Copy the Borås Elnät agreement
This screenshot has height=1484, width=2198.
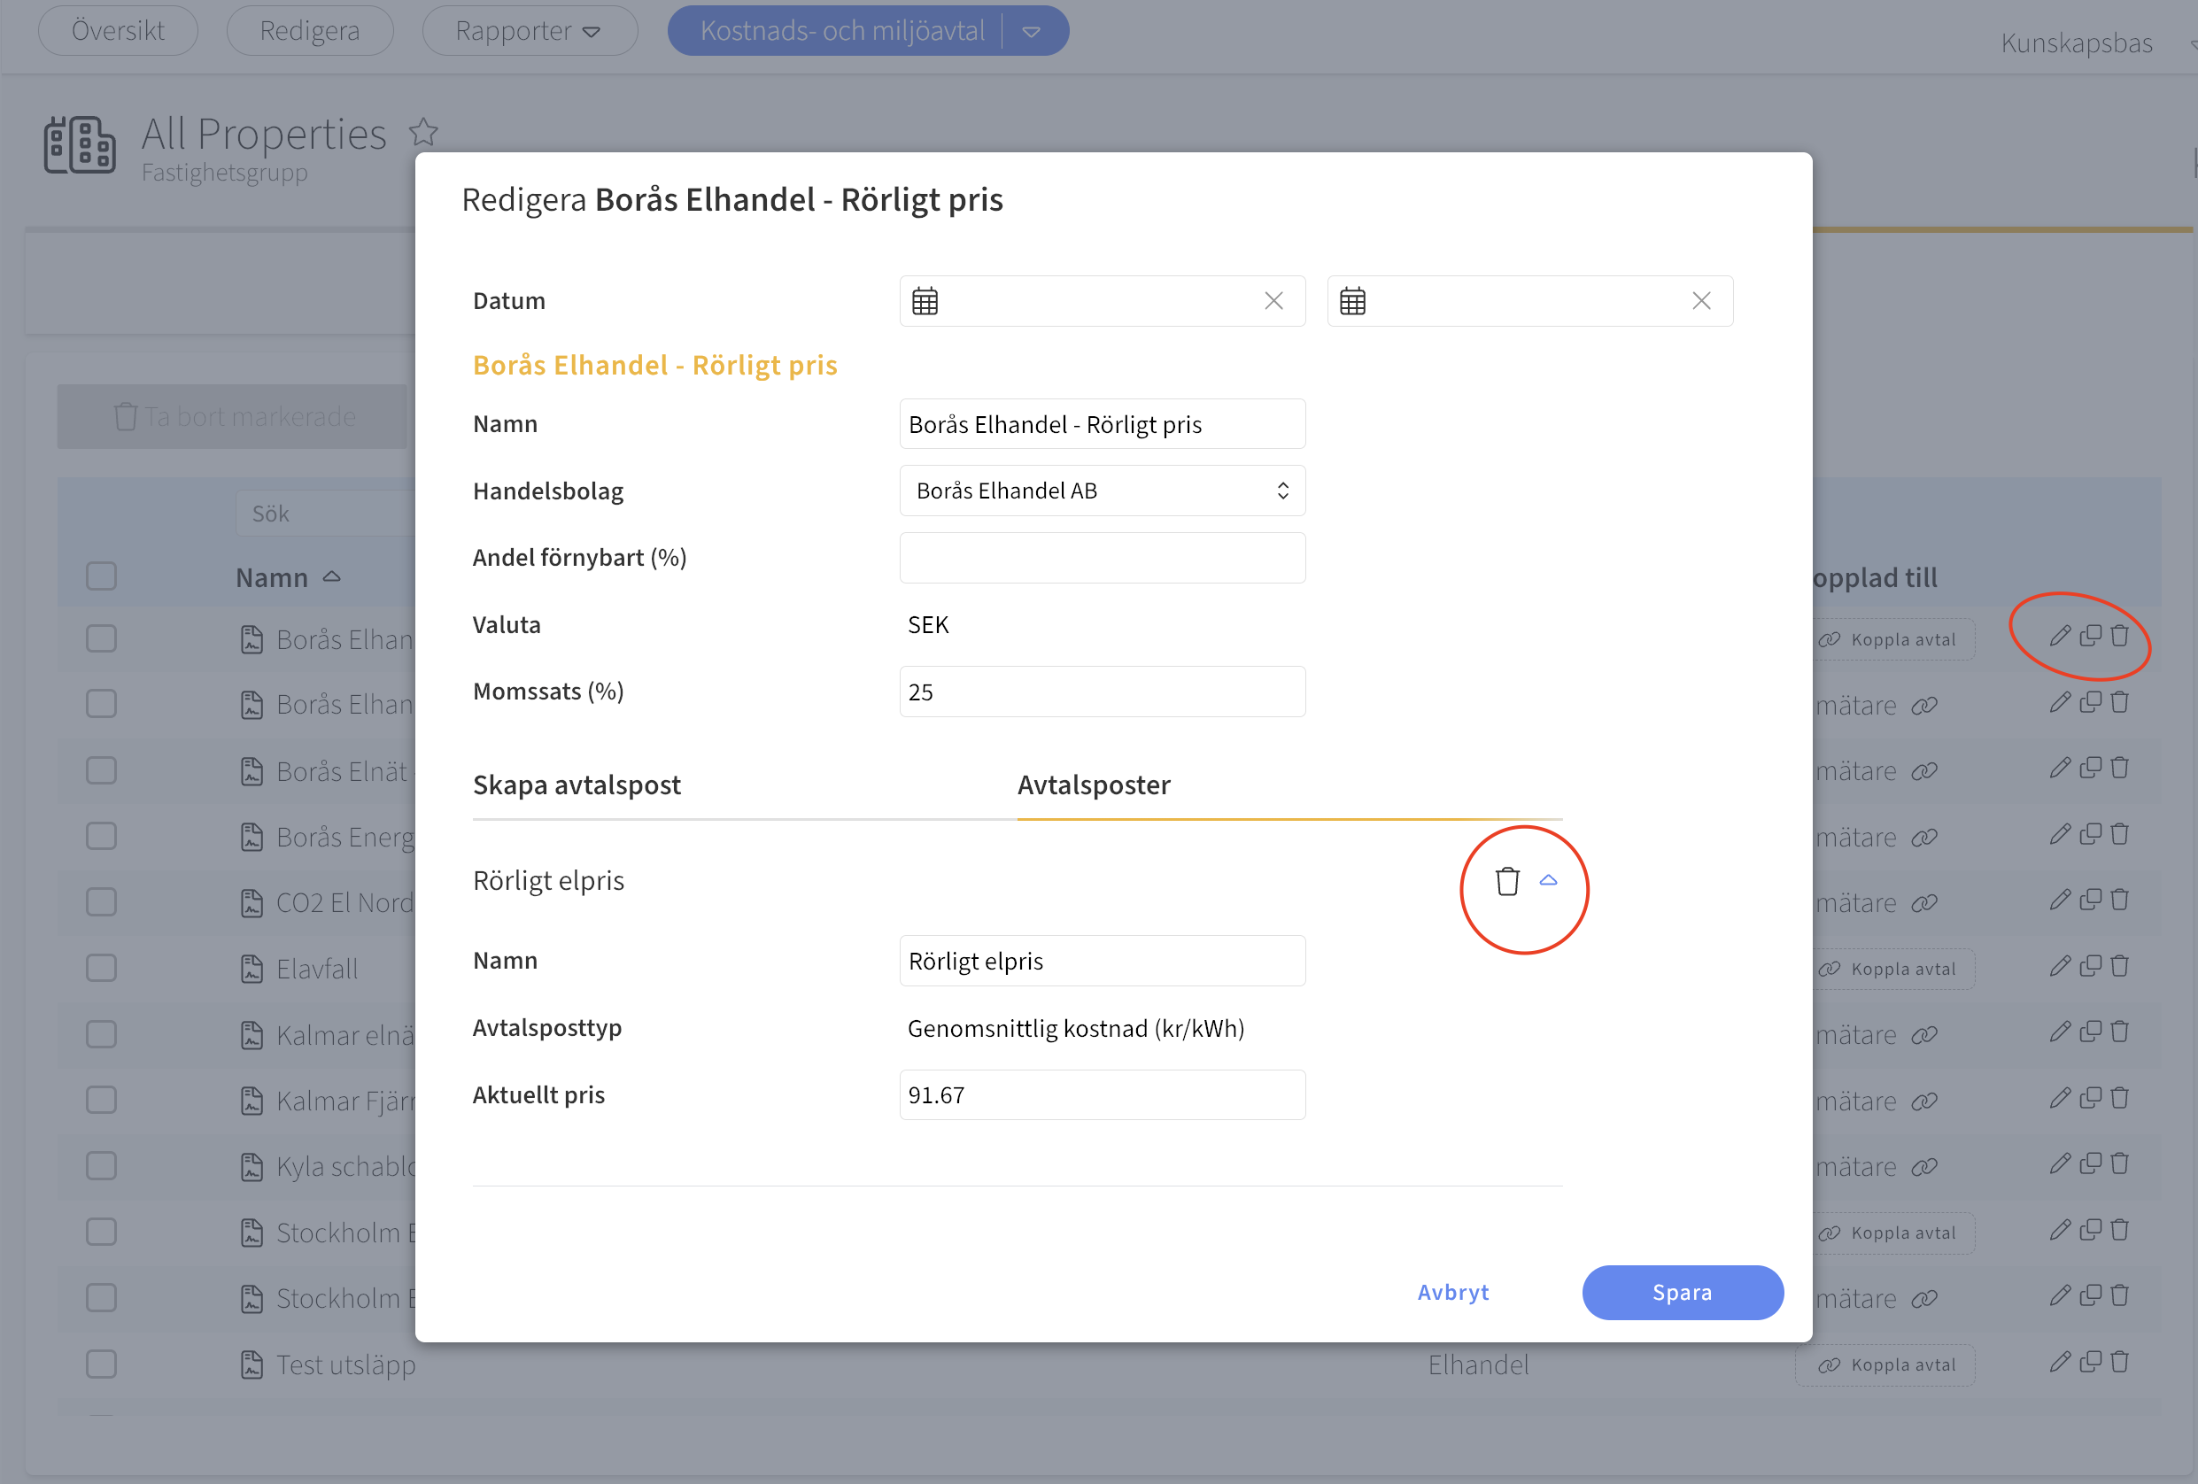coord(2091,767)
